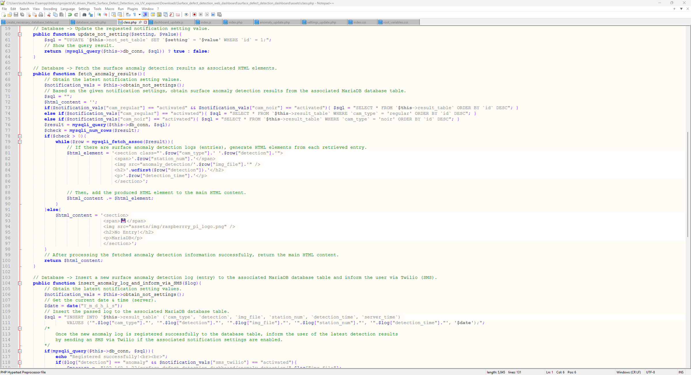This screenshot has width=691, height=375.
Task: Zoom in with magnifier plus icon
Action: pos(99,15)
